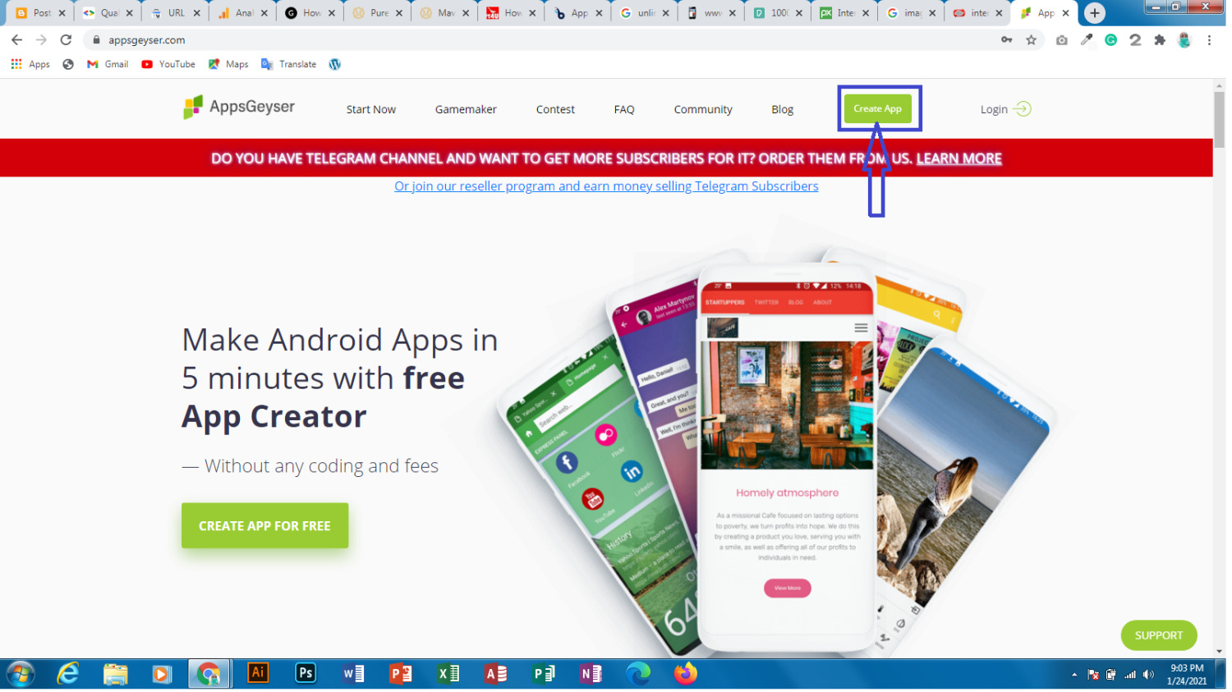The width and height of the screenshot is (1232, 692).
Task: Click the browser forward arrow
Action: pos(41,39)
